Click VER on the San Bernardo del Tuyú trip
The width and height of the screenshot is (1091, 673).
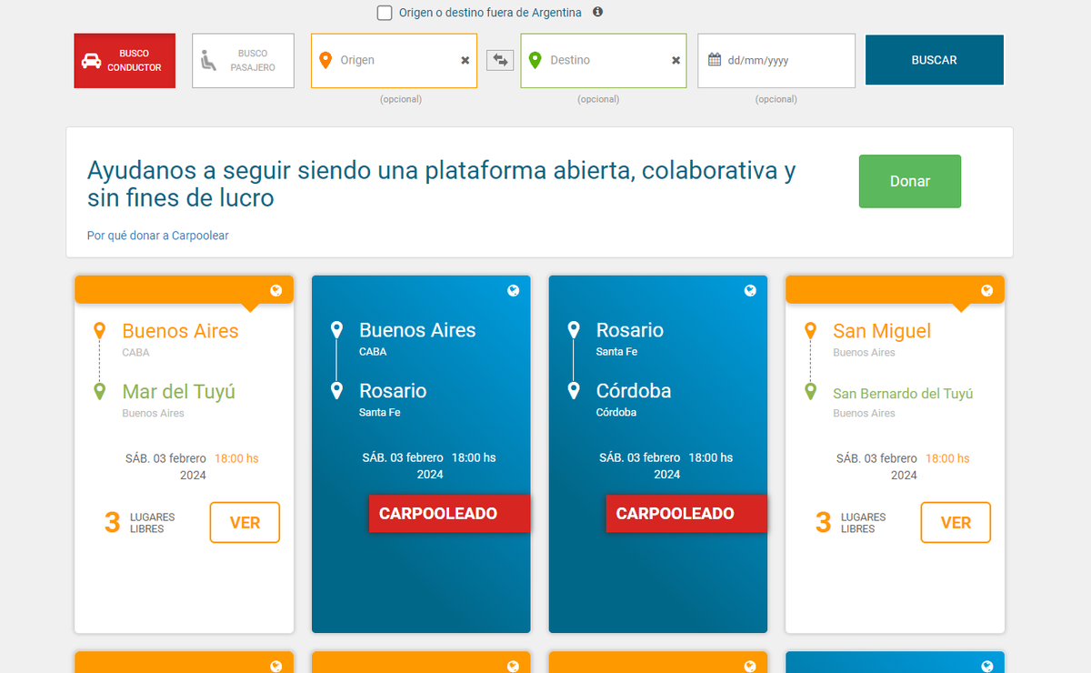956,523
